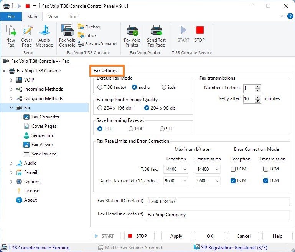Uncheck audio fax transmission ECM

click(x=265, y=181)
